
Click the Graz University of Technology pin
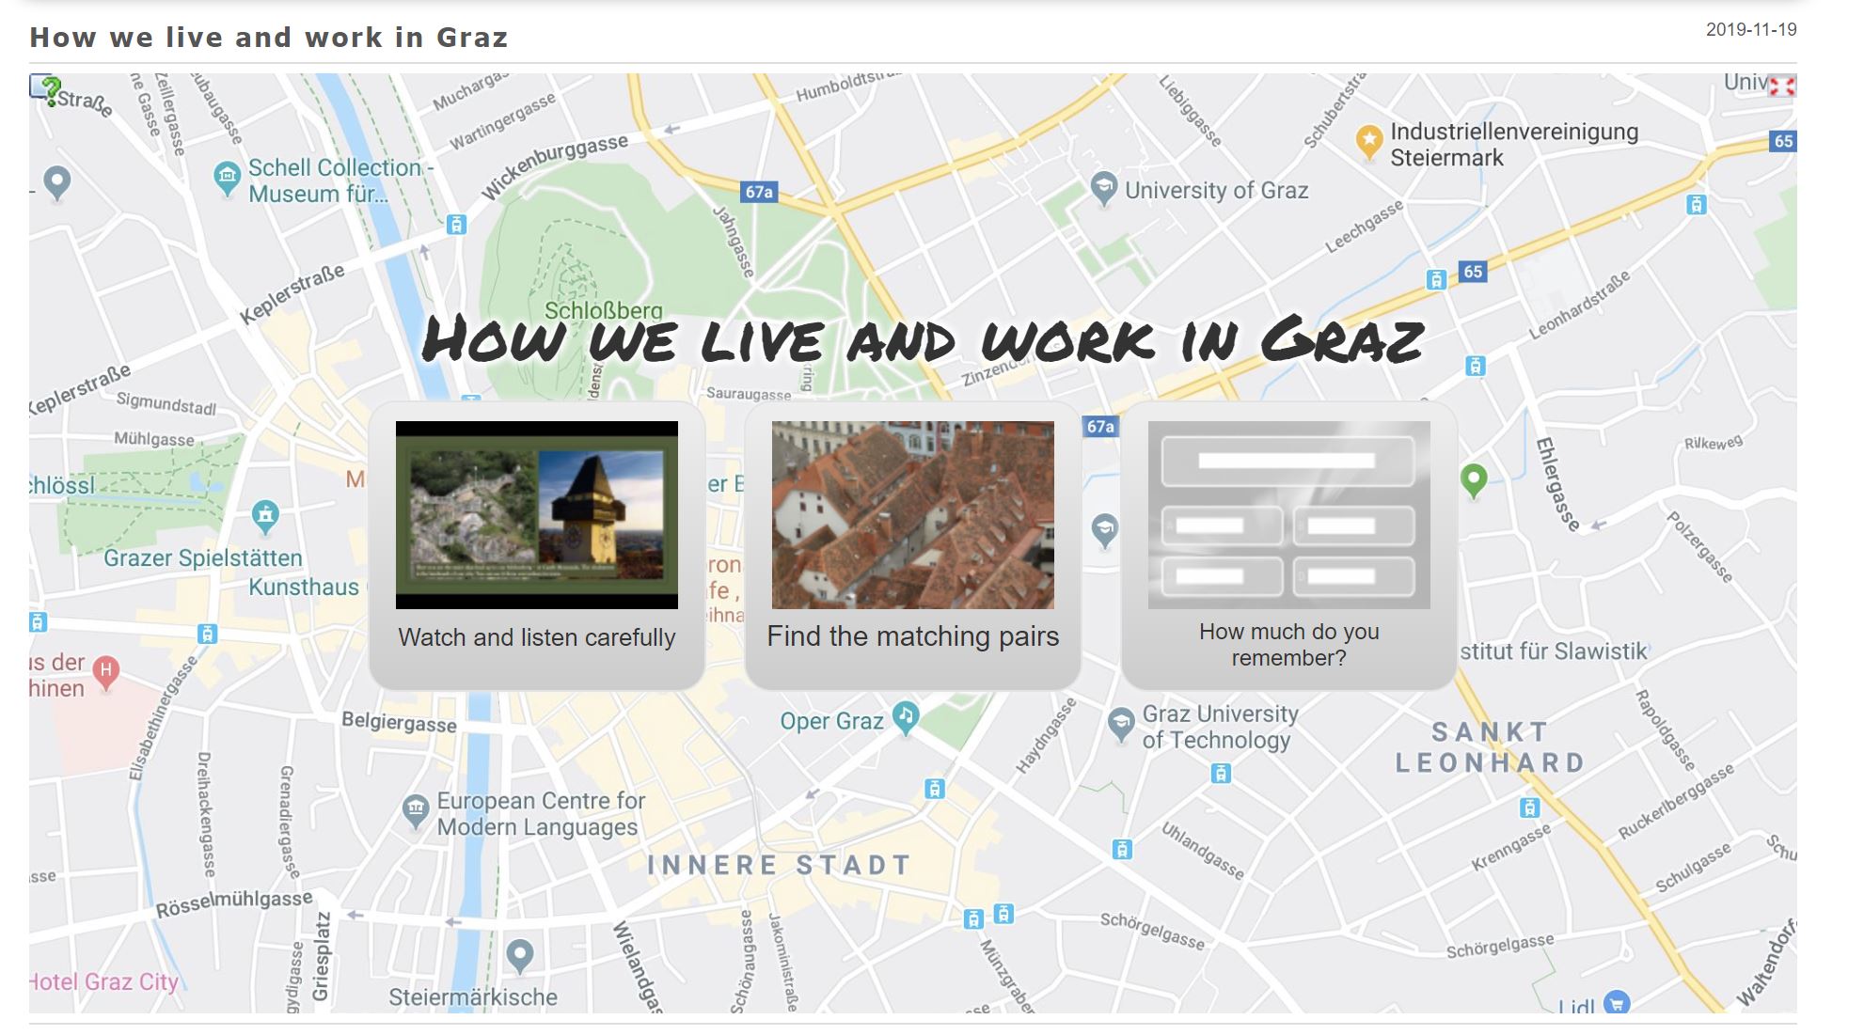pos(1120,722)
